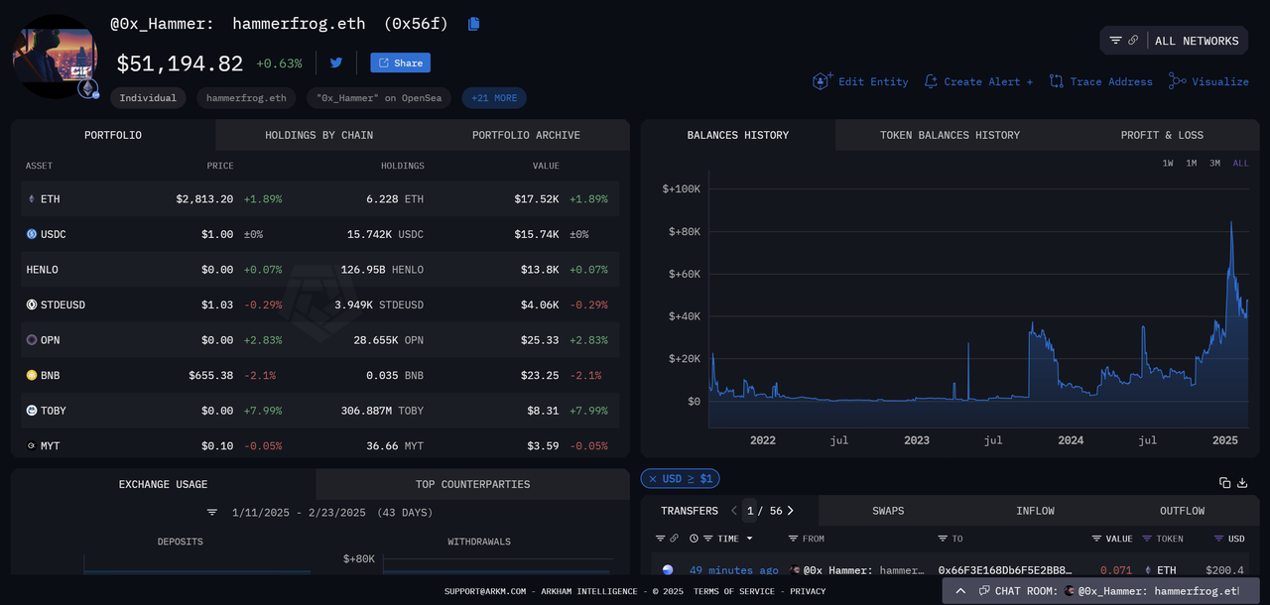
Task: Click the profile avatar image
Action: [x=55, y=56]
